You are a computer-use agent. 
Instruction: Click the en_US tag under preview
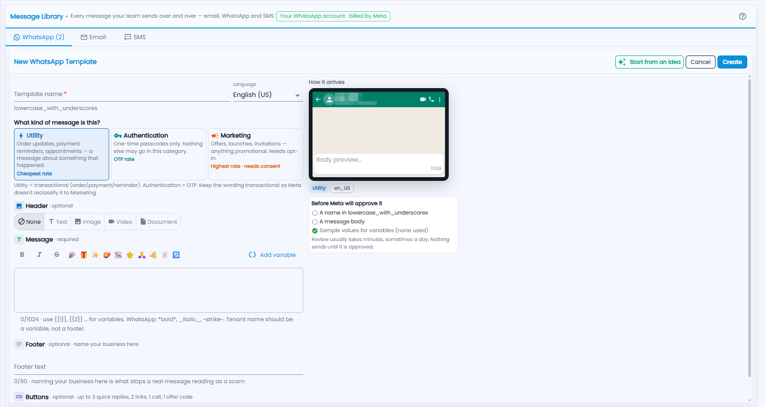342,188
